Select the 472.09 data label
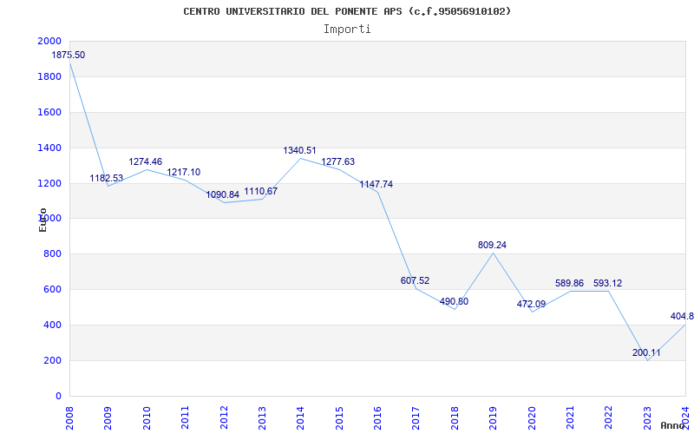 coord(531,305)
